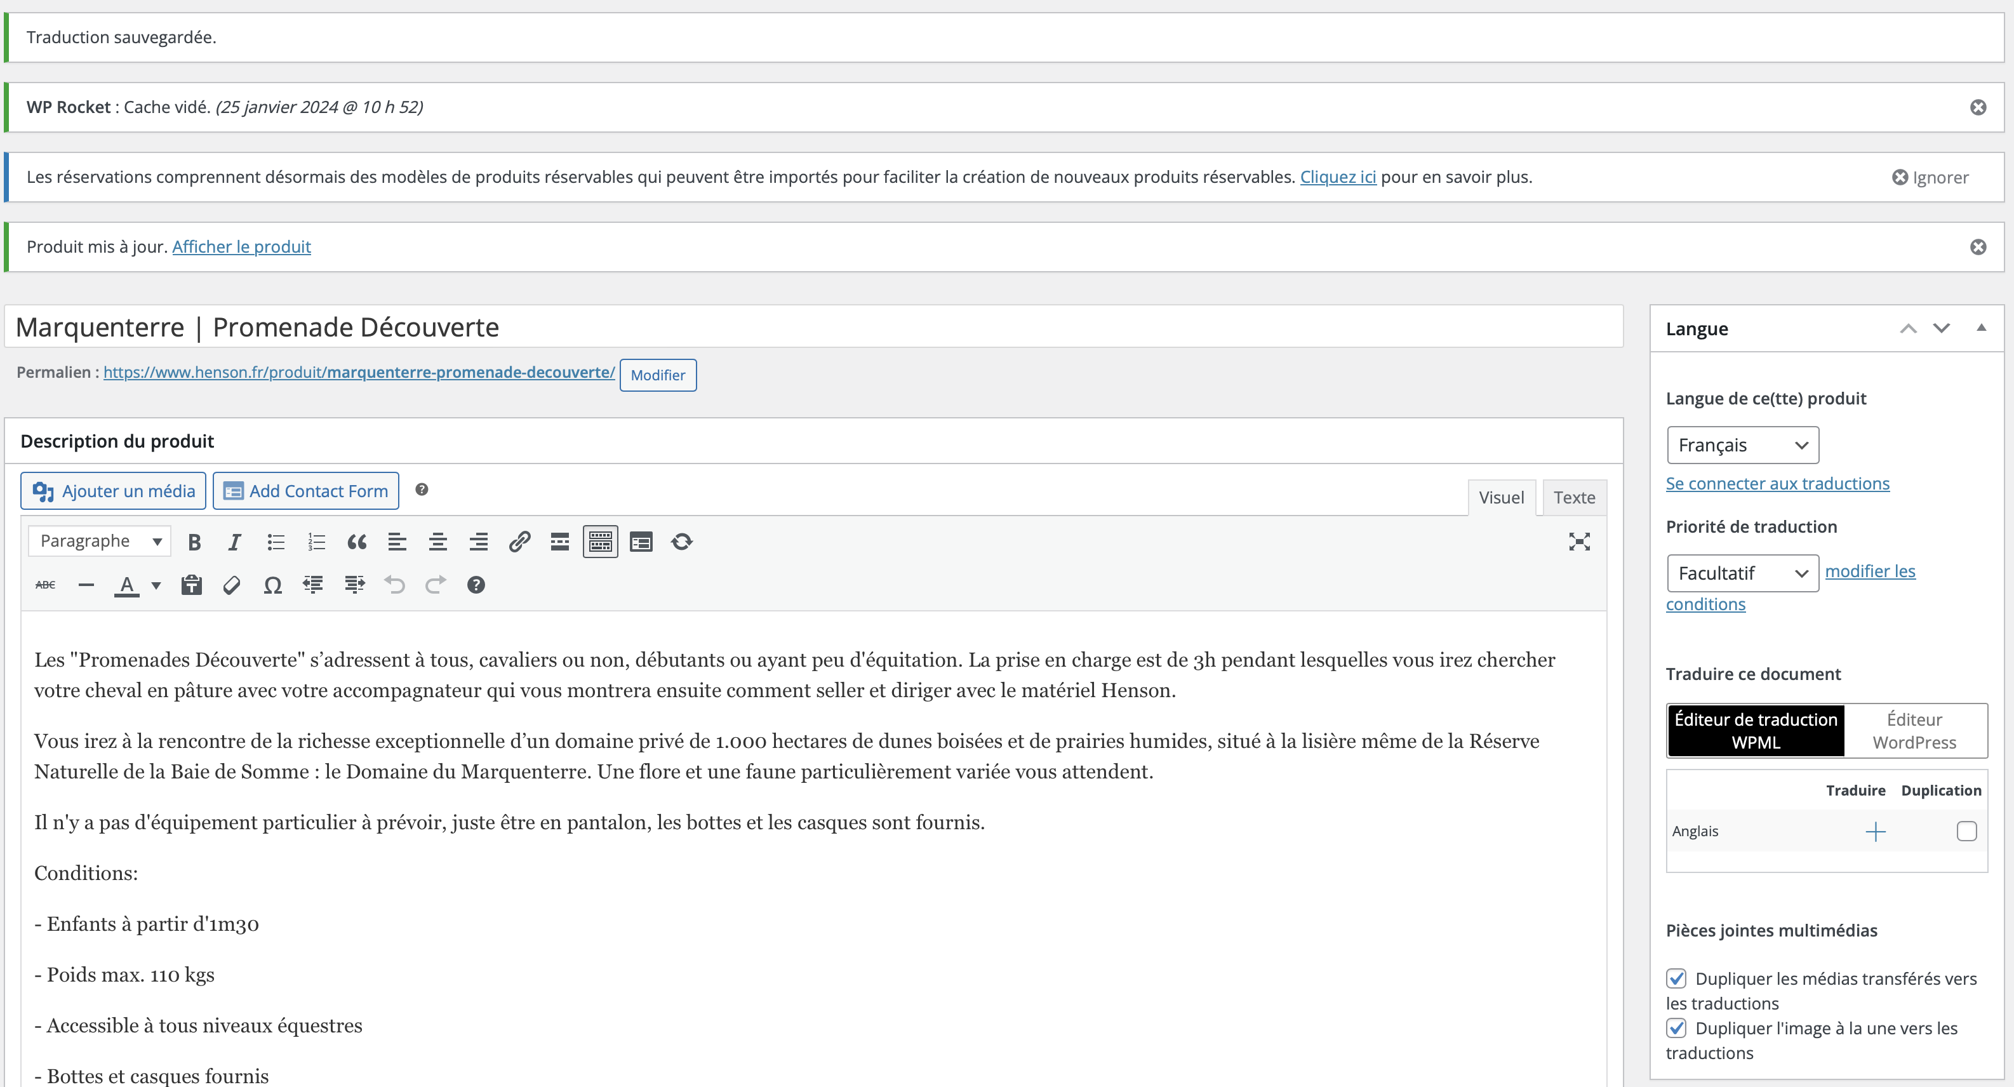Viewport: 2014px width, 1087px height.
Task: Toggle Dupliquer l'image à la une checkbox
Action: [1676, 1027]
